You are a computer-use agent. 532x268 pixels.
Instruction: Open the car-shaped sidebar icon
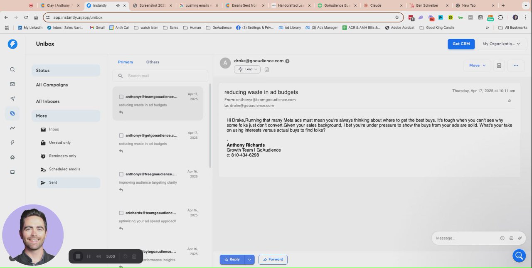tap(12, 157)
